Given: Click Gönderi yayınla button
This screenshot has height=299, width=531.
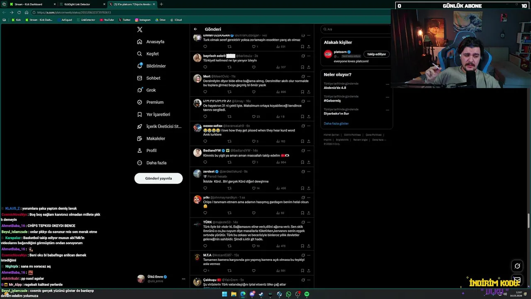Looking at the screenshot, I should point(158,178).
